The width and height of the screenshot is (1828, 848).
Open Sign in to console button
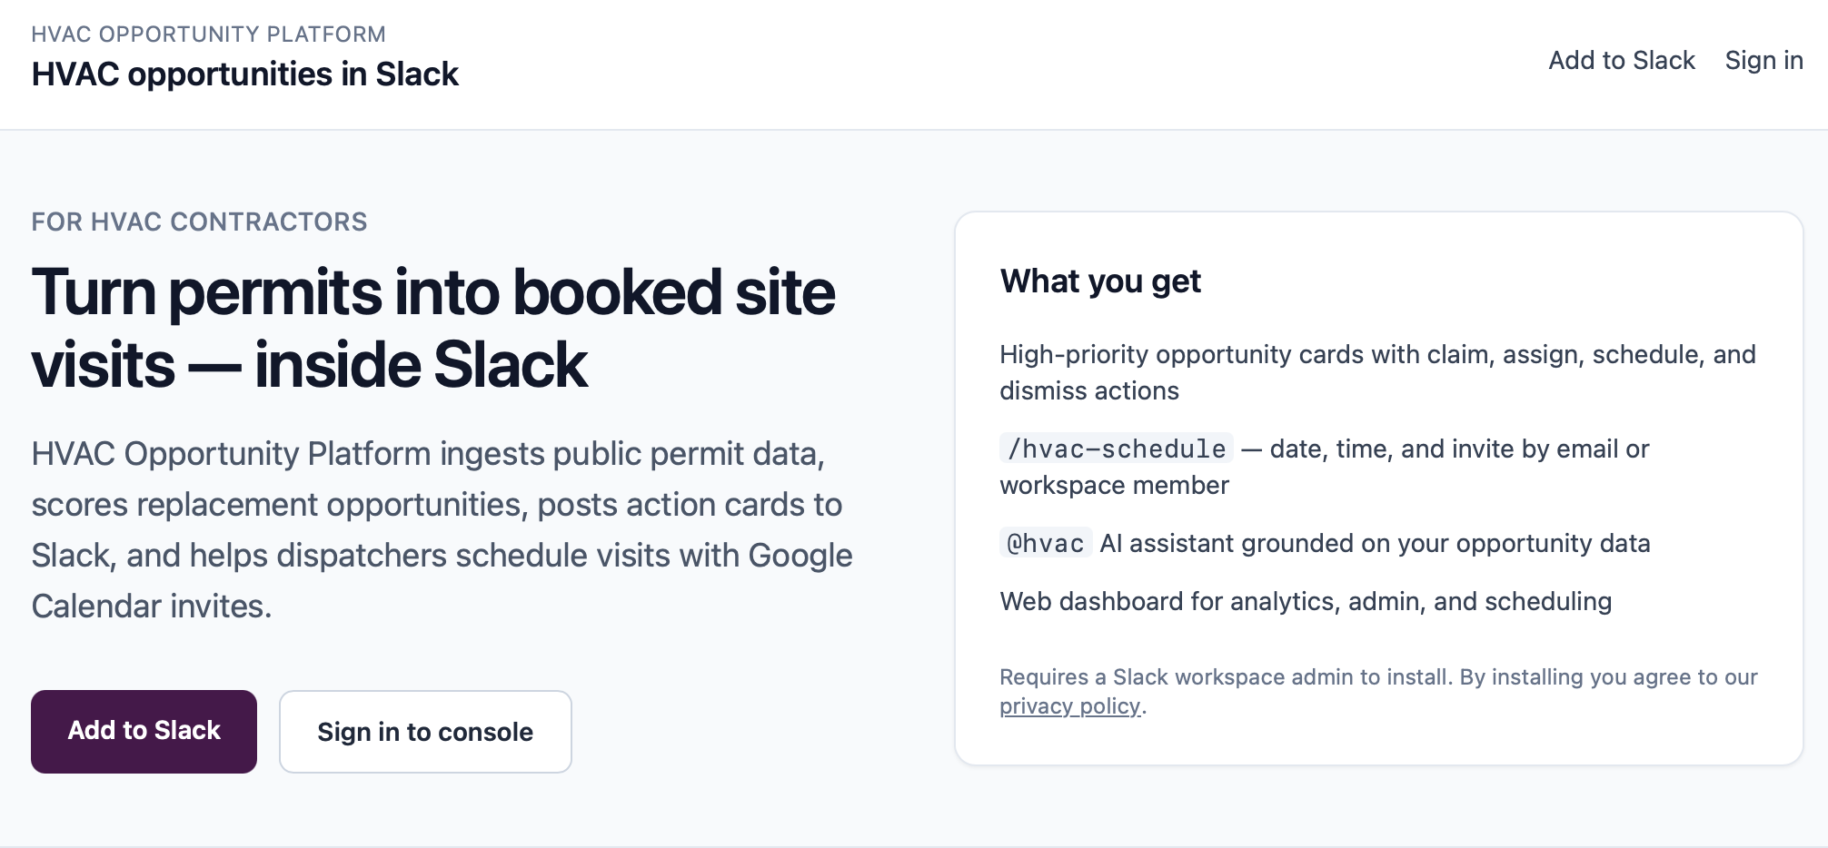(425, 731)
